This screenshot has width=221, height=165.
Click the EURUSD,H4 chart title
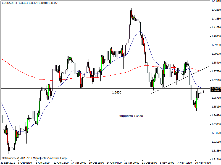click(9, 3)
